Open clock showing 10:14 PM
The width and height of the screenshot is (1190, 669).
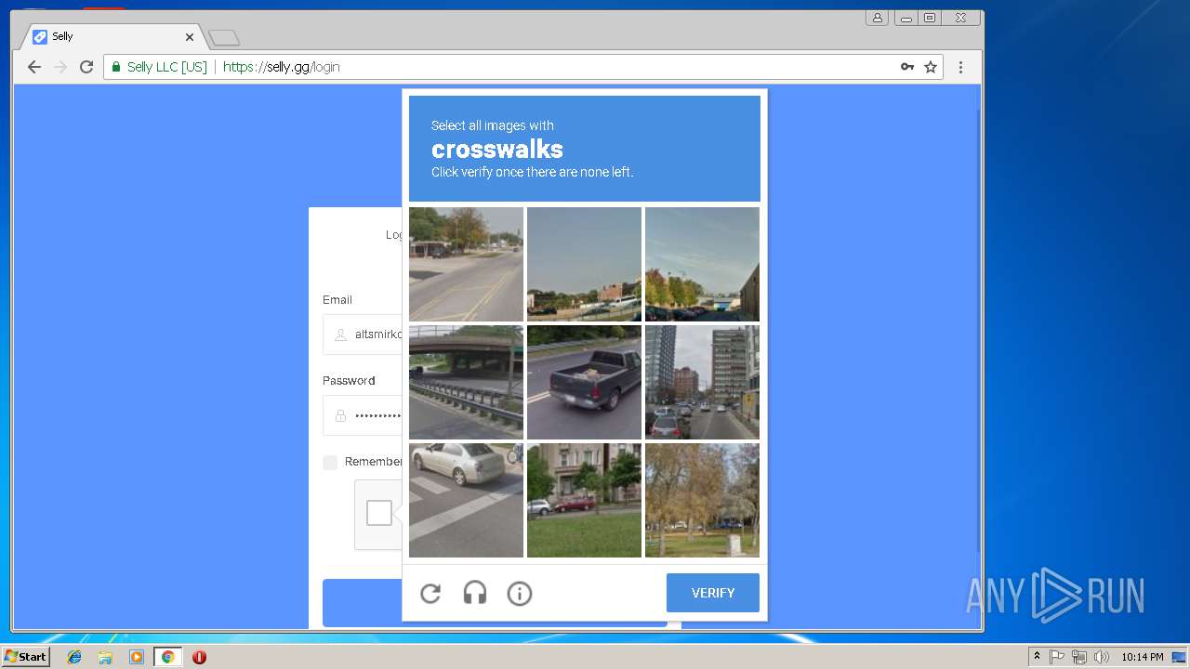1142,657
